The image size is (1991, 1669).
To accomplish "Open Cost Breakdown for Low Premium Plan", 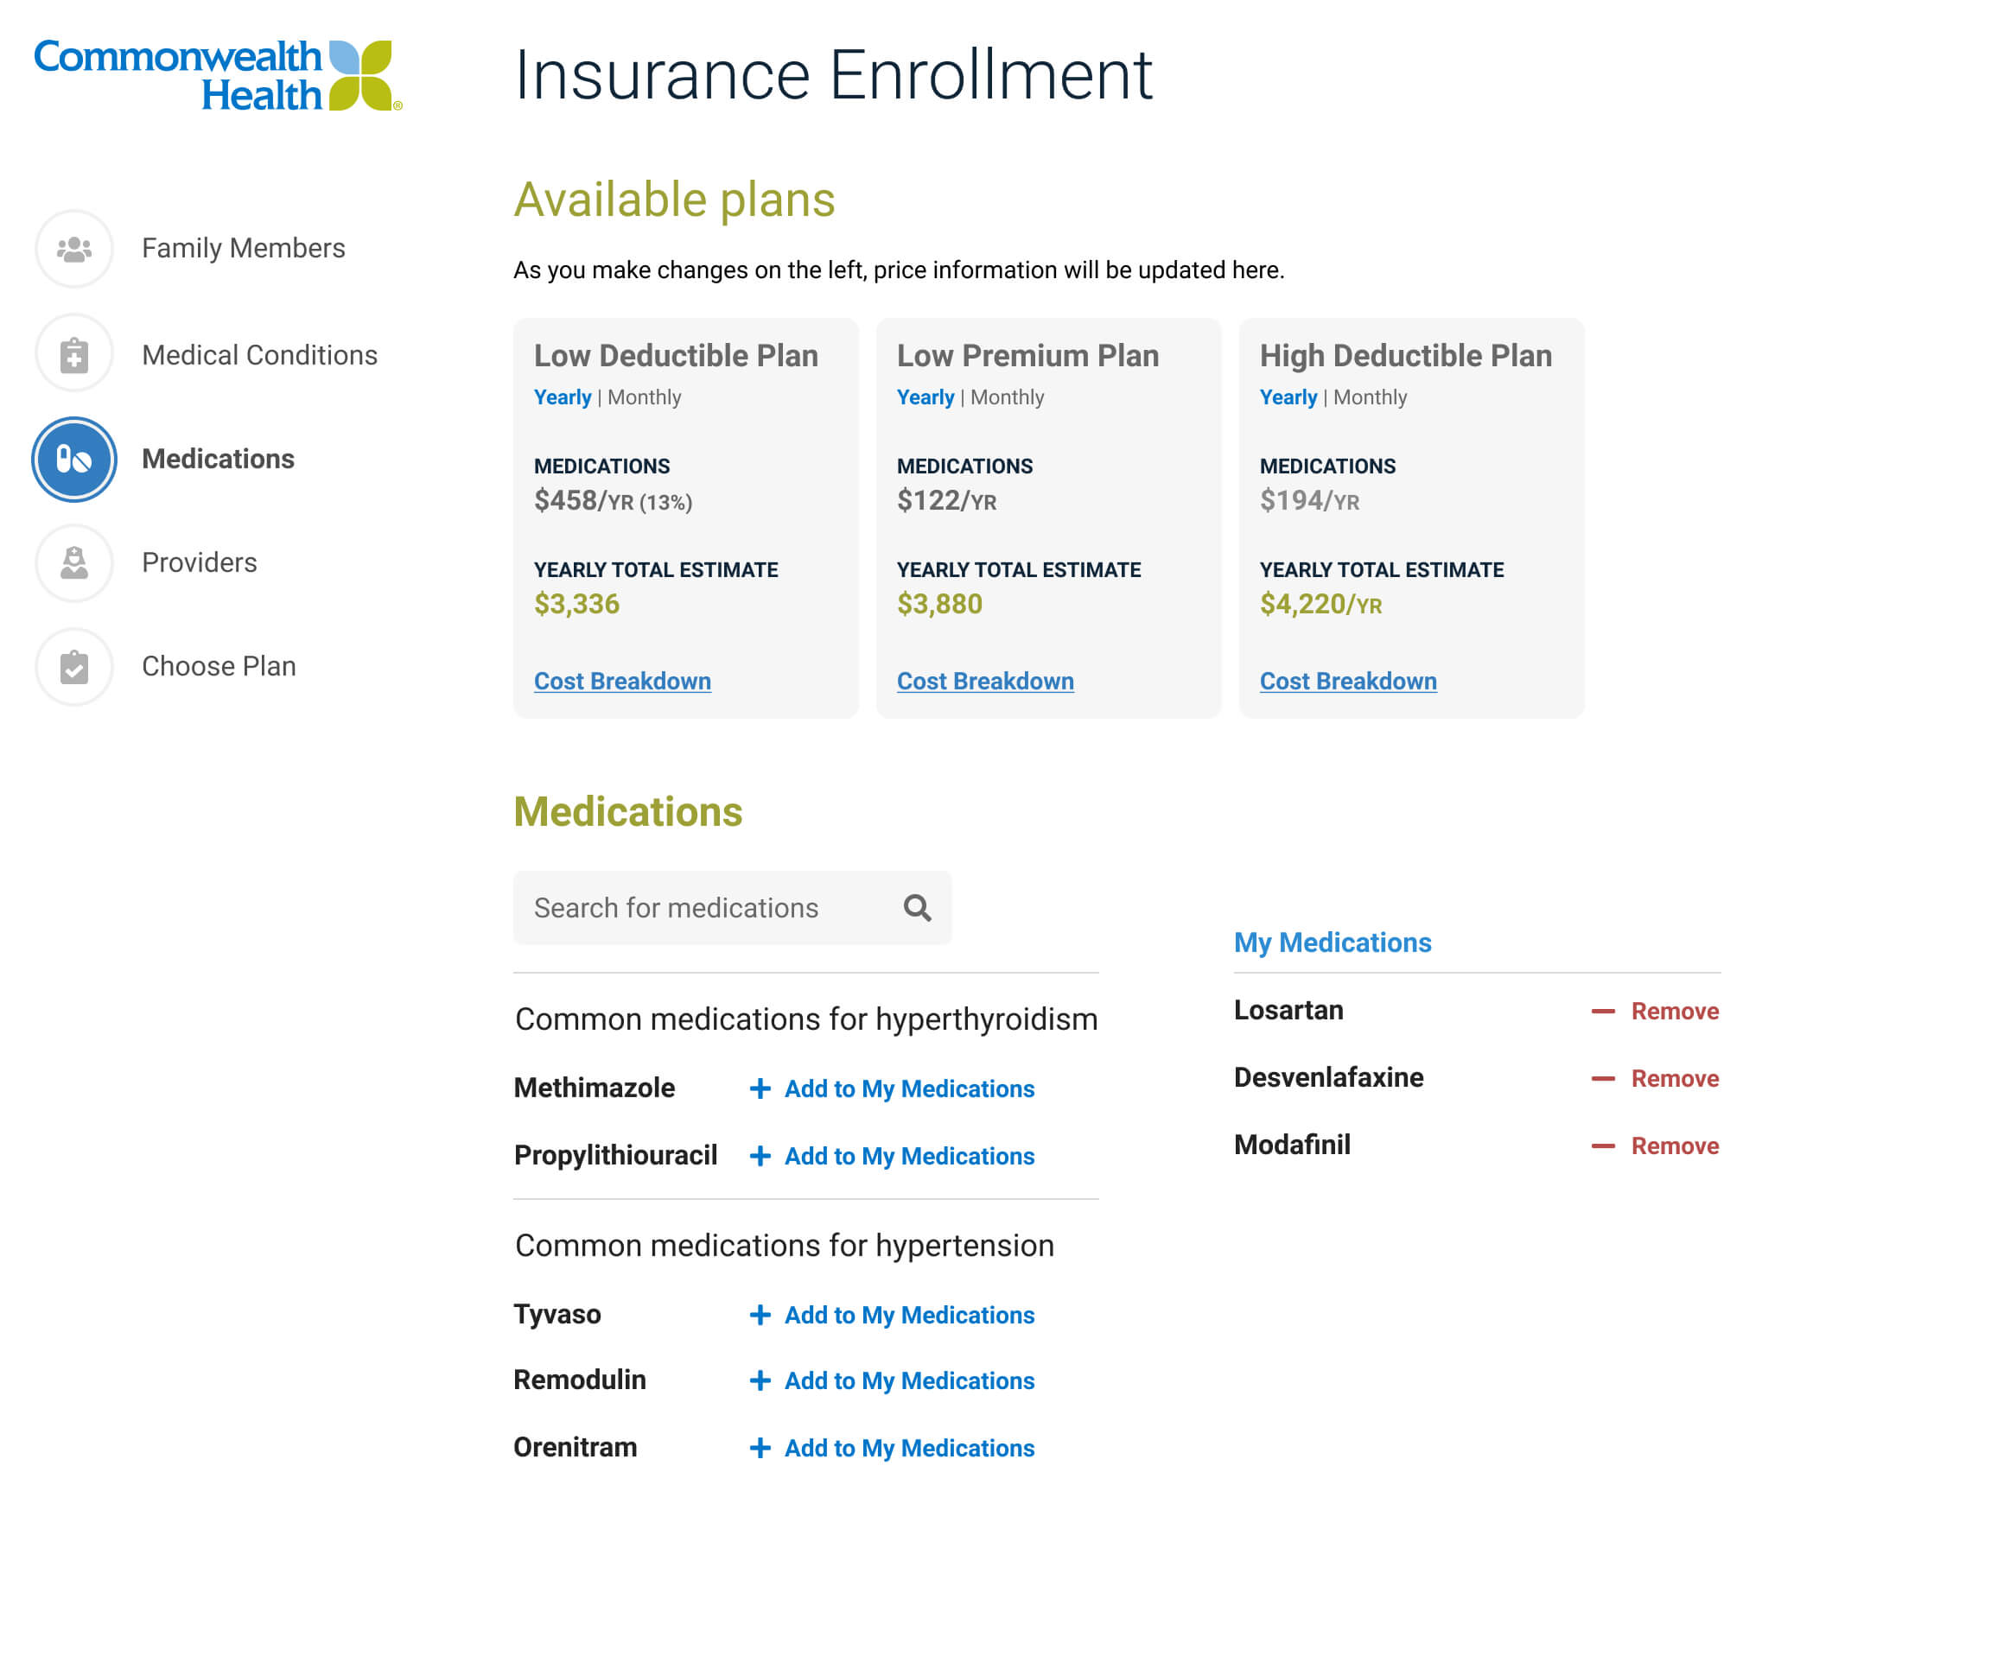I will click(x=985, y=682).
